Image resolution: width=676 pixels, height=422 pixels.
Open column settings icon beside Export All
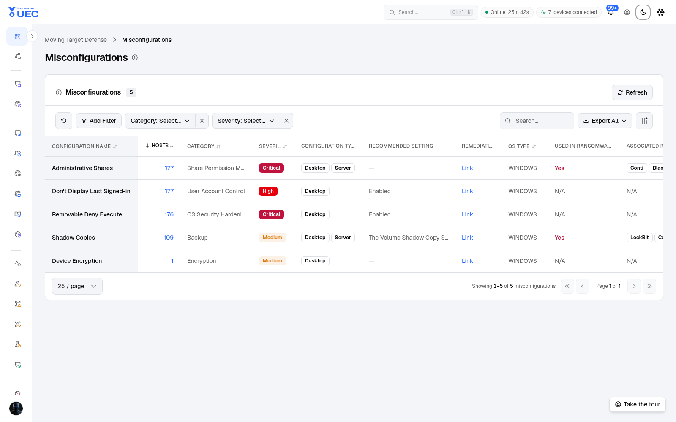point(644,121)
